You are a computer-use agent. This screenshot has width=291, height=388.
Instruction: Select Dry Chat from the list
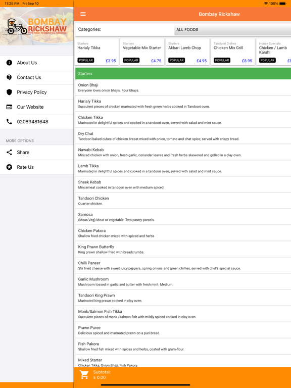point(183,136)
